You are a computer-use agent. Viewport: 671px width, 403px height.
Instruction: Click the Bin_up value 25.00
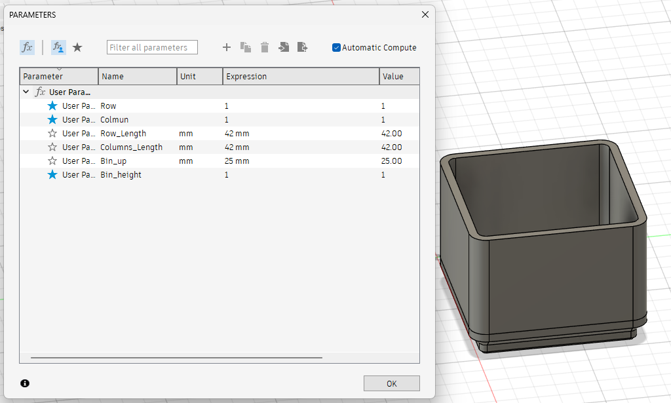coord(392,161)
